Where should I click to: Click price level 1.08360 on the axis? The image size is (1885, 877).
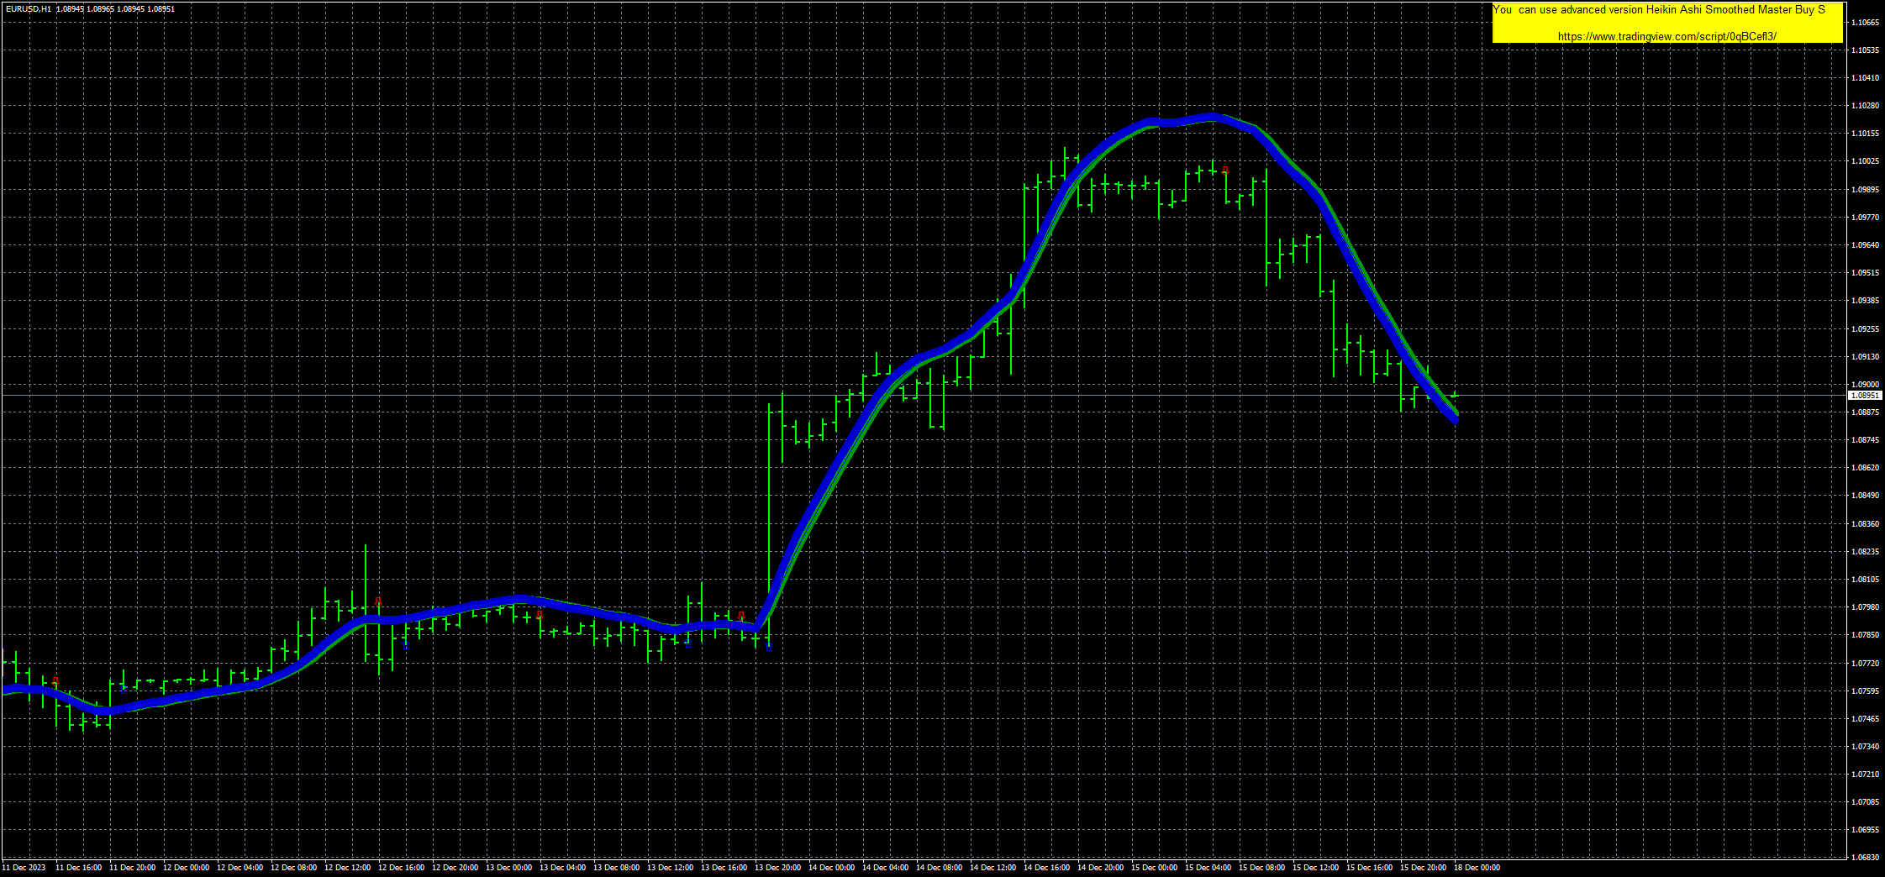pos(1865,524)
